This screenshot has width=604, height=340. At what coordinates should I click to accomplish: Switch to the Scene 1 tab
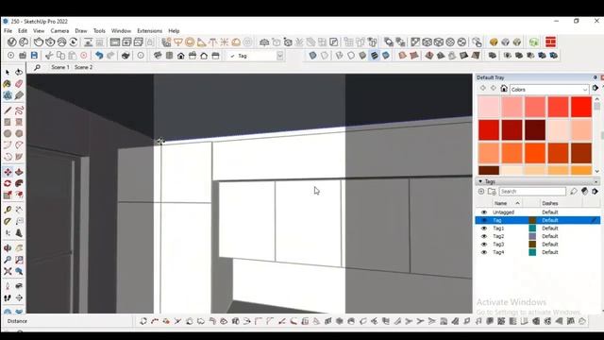point(60,67)
